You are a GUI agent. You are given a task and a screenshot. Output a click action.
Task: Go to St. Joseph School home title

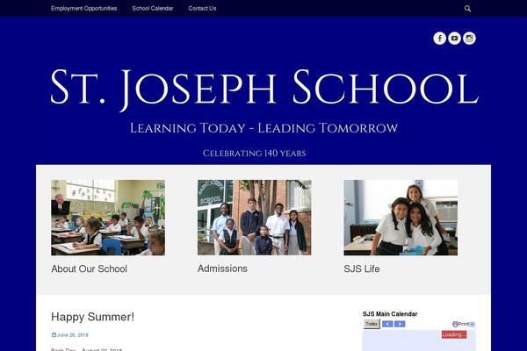coord(264,89)
